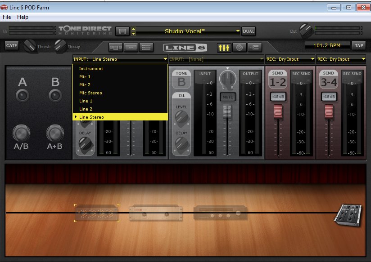Screen dimensions: 371x262
Task: Toggle +18 dB boost on Send 1-2
Action: pos(278,97)
